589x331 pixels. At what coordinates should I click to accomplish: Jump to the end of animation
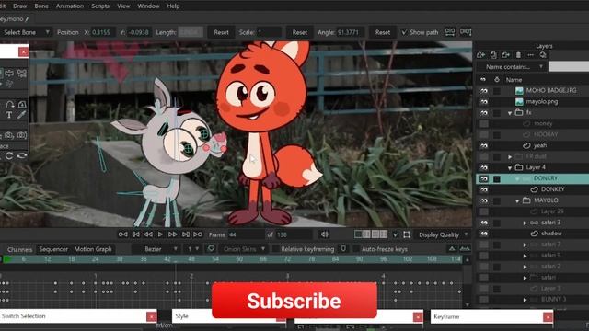coord(198,234)
